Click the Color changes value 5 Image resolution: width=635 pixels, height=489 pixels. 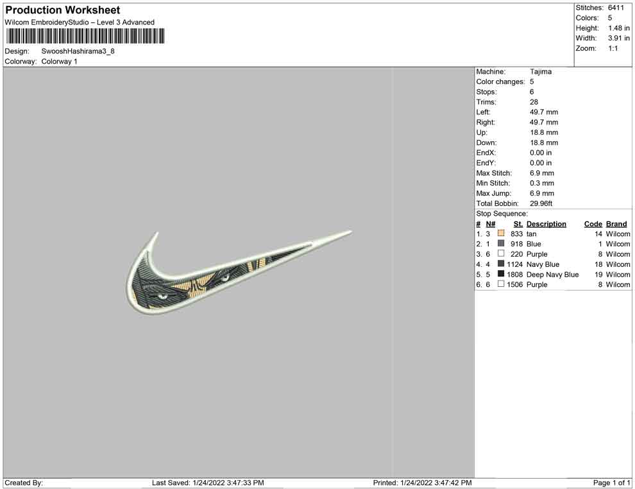pyautogui.click(x=532, y=82)
